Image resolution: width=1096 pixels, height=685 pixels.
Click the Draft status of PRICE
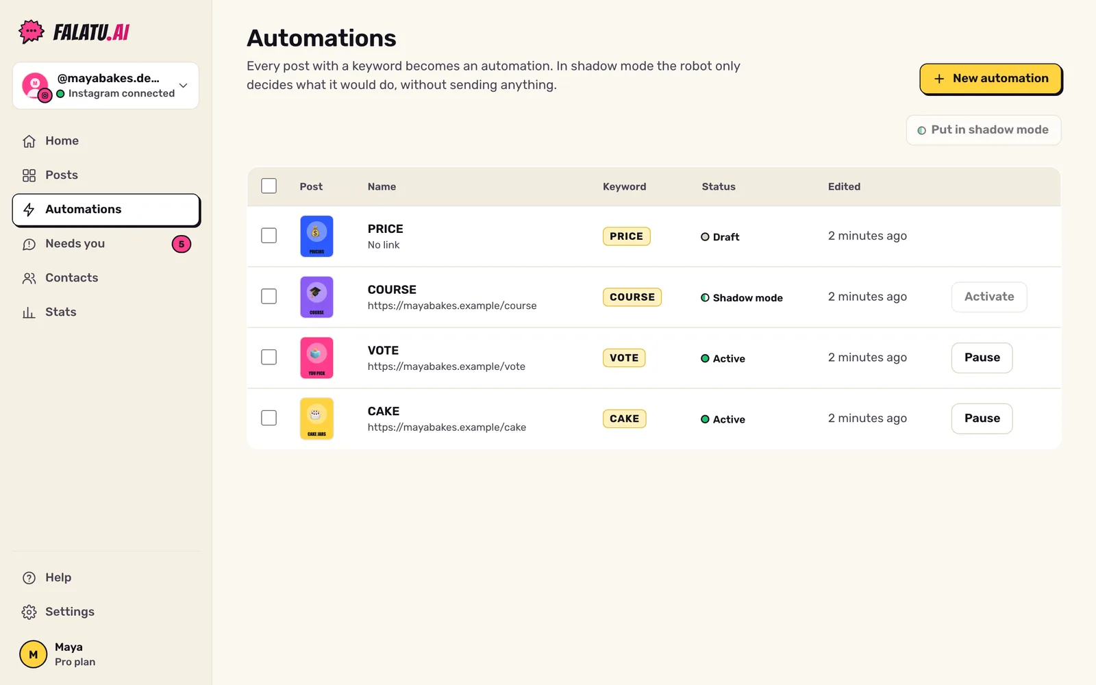pyautogui.click(x=720, y=237)
